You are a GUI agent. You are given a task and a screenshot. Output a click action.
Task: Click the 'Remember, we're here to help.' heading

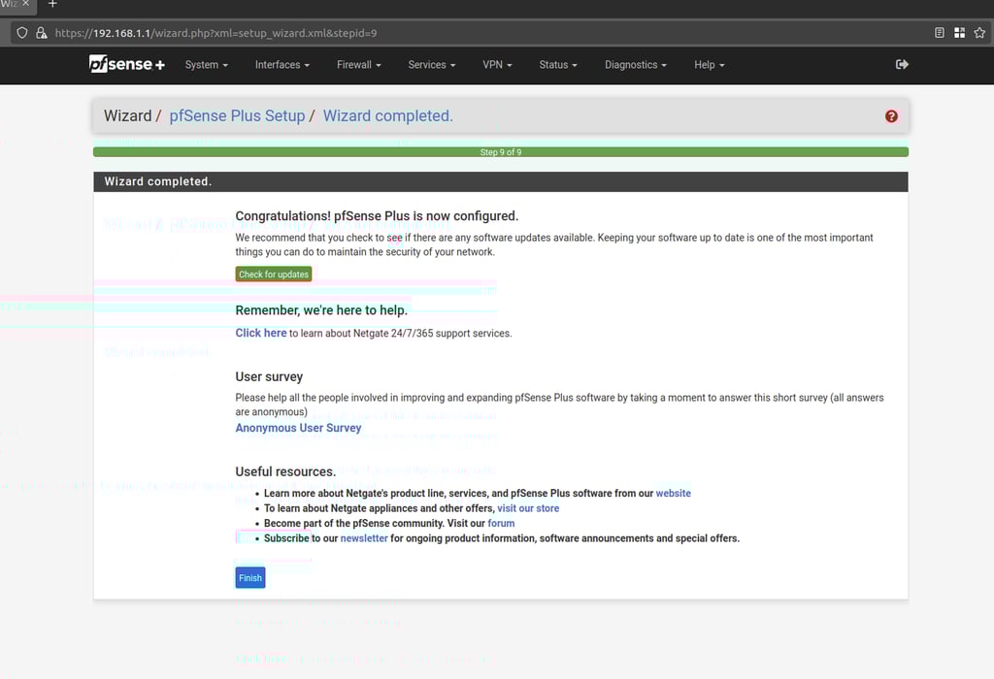321,310
